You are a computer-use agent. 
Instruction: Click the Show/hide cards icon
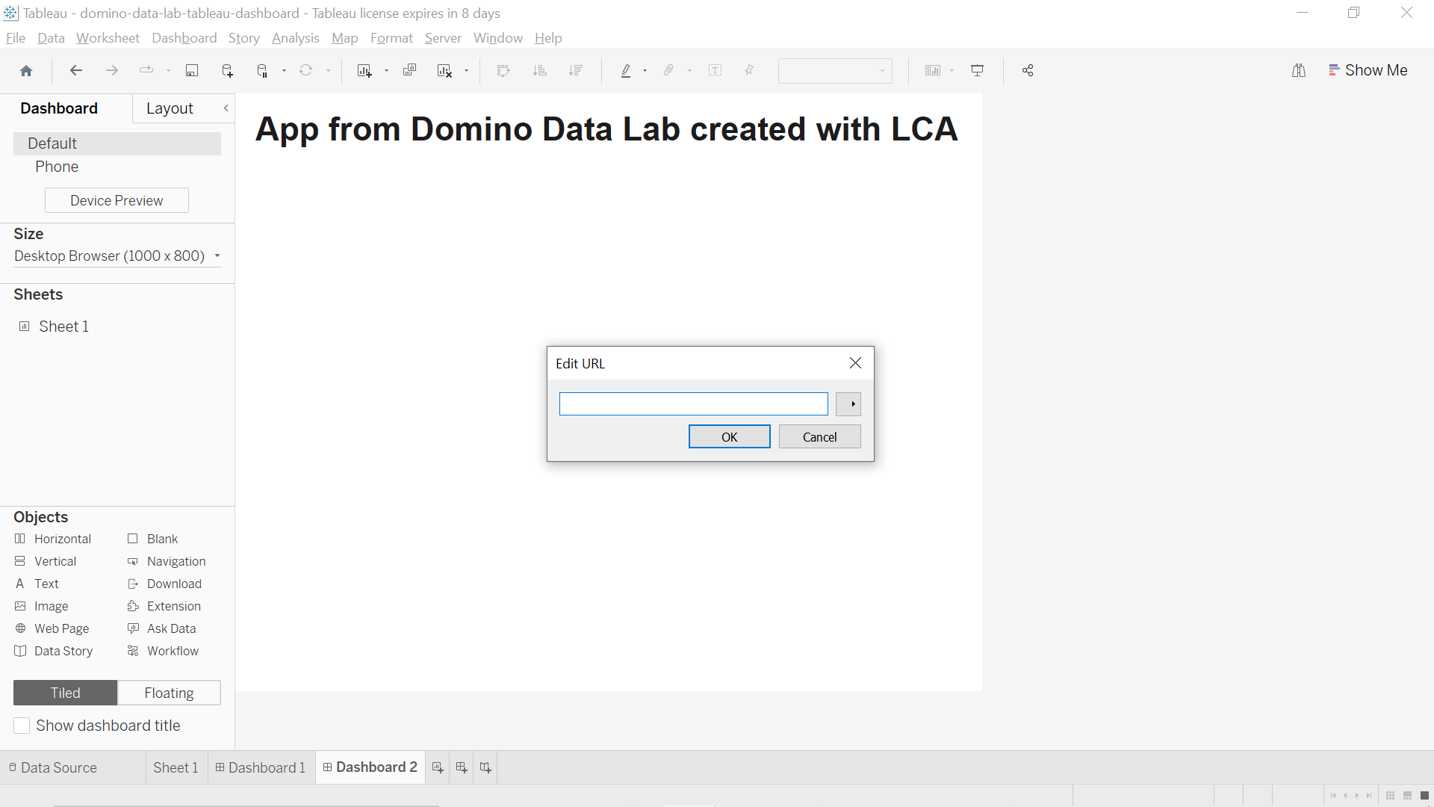pyautogui.click(x=933, y=70)
